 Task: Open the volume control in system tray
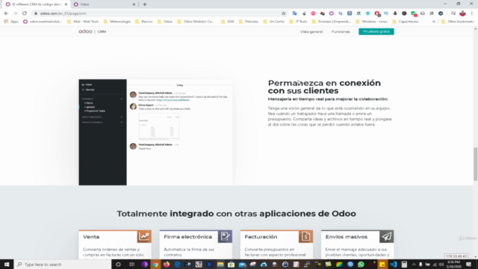click(441, 265)
